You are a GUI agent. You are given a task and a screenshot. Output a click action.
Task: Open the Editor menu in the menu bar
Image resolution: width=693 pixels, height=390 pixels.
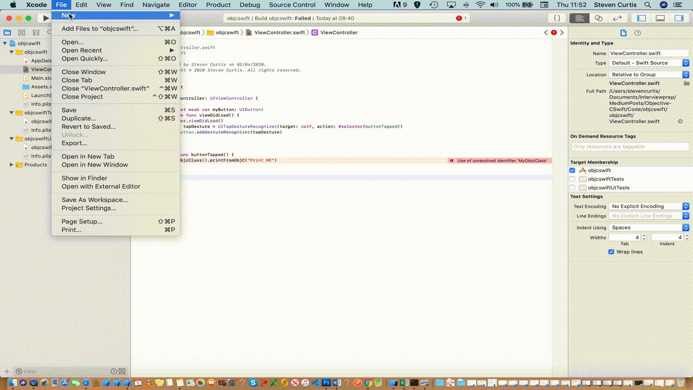tap(188, 5)
